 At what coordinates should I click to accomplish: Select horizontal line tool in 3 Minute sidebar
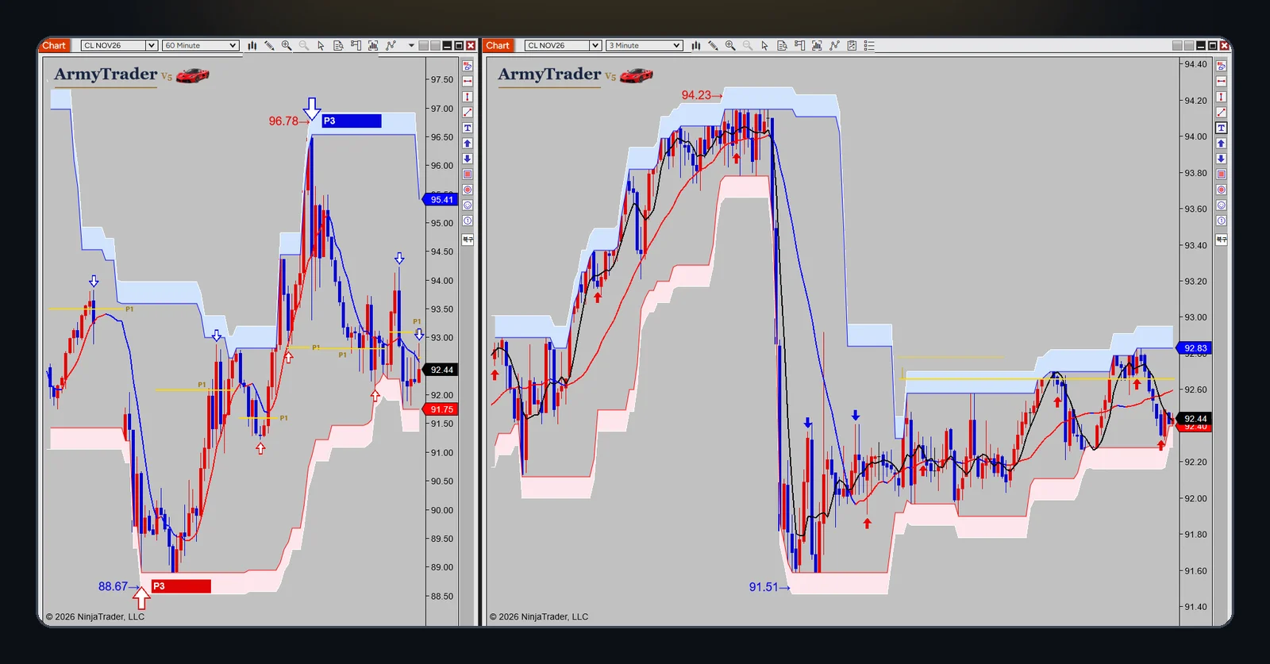[x=1221, y=81]
